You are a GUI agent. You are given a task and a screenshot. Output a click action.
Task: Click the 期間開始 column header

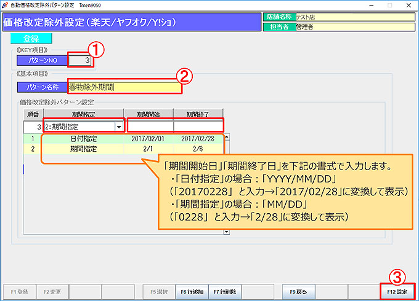[x=148, y=114]
